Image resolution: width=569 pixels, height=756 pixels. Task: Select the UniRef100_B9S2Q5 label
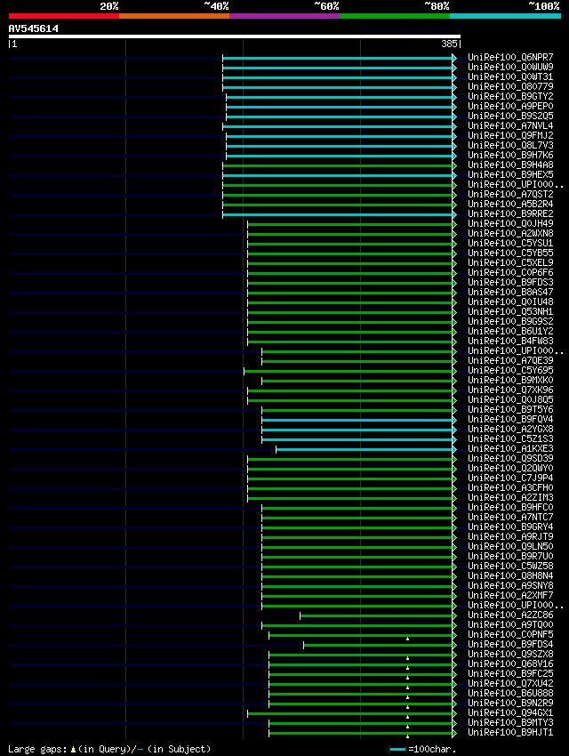click(x=510, y=117)
